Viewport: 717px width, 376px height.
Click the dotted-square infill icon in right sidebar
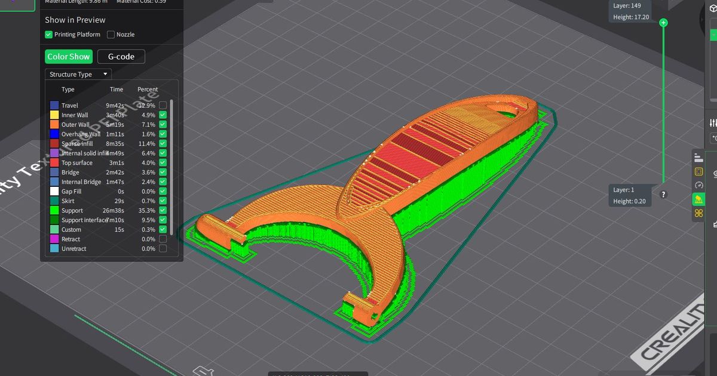(698, 172)
